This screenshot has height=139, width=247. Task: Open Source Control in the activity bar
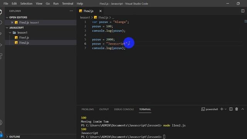[1, 34]
